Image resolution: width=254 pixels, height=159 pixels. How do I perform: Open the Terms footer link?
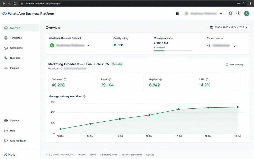[93, 154]
